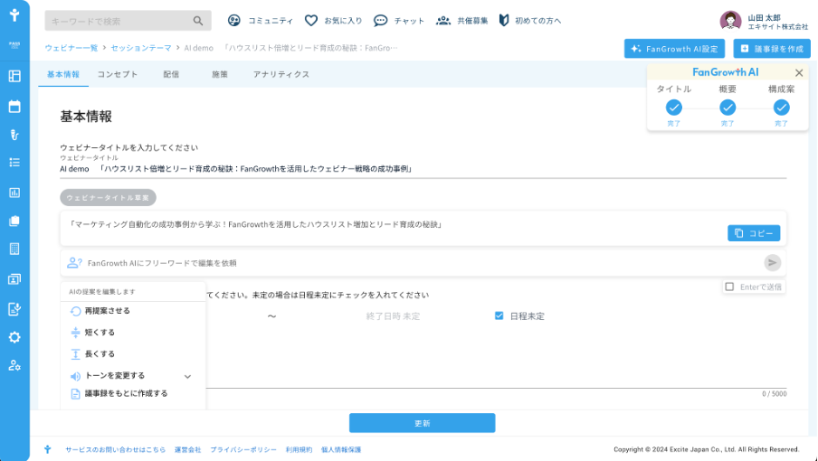The width and height of the screenshot is (818, 461).
Task: Open the user avatar for 山田 太郎
Action: click(730, 21)
